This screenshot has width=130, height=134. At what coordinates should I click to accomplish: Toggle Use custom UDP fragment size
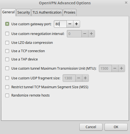(7, 78)
